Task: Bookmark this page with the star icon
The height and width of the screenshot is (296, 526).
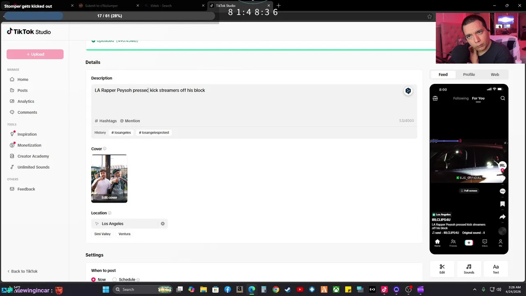Action: [429, 16]
